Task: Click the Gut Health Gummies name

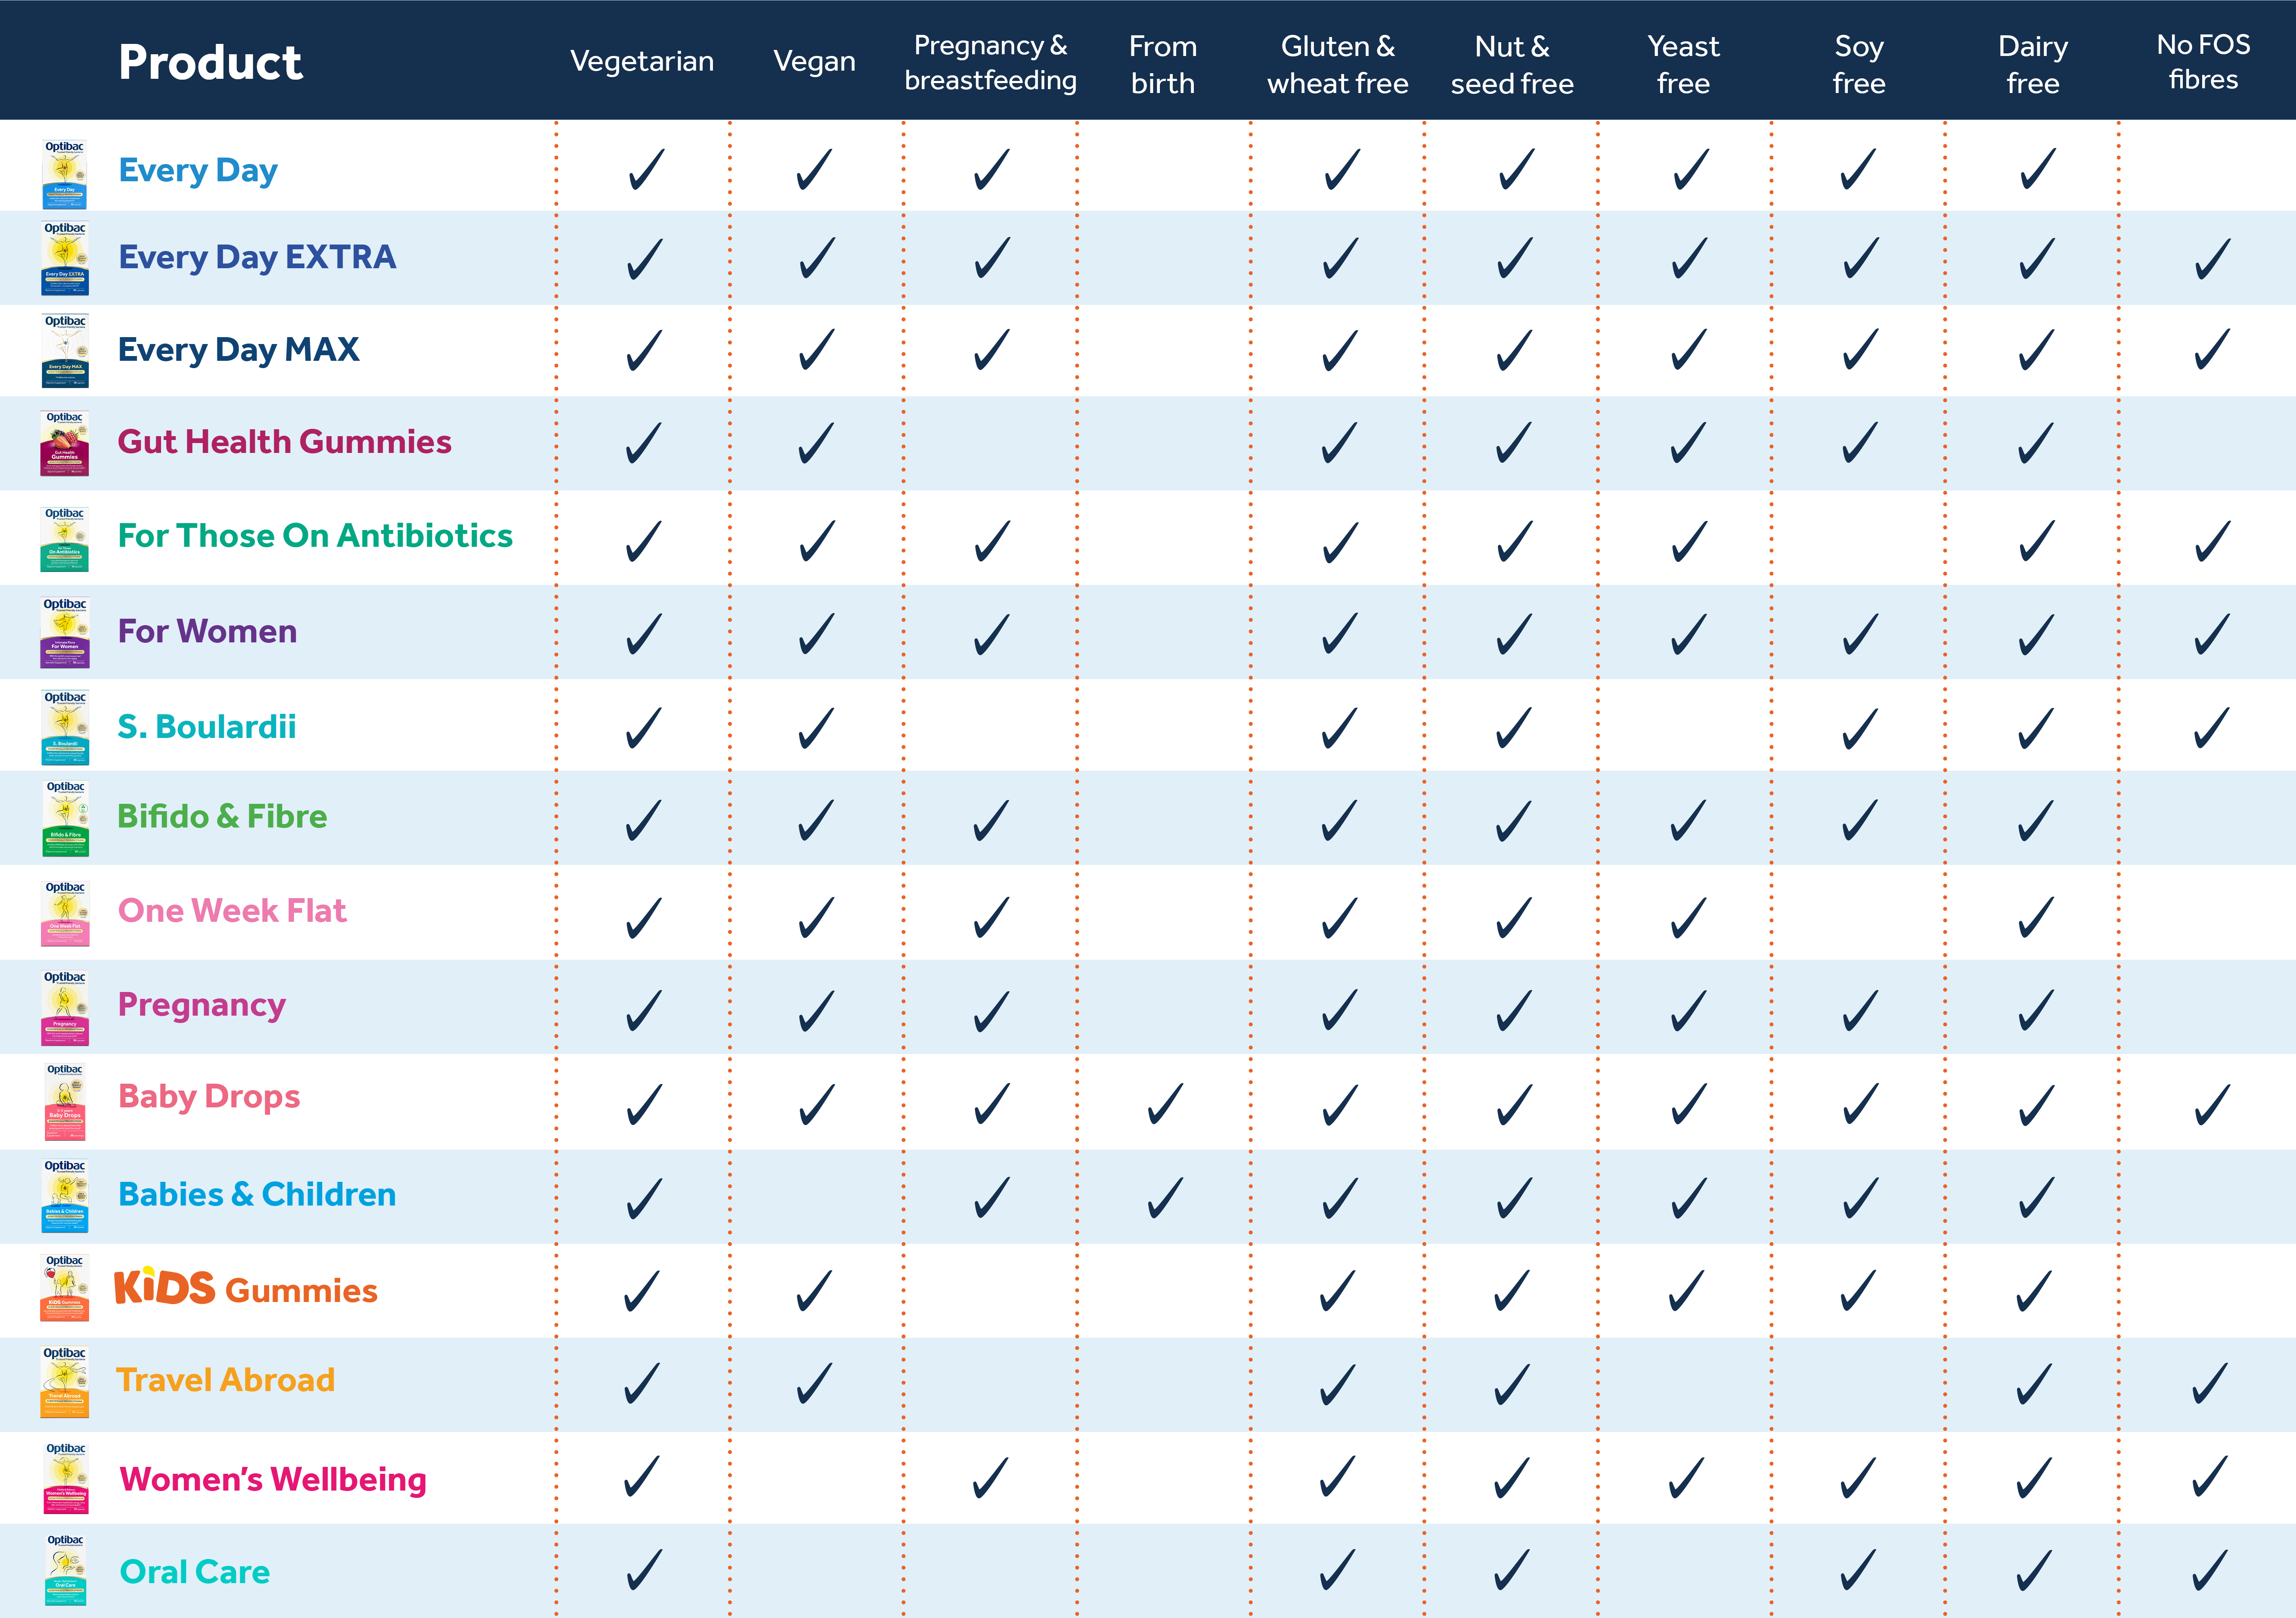Action: pos(285,442)
